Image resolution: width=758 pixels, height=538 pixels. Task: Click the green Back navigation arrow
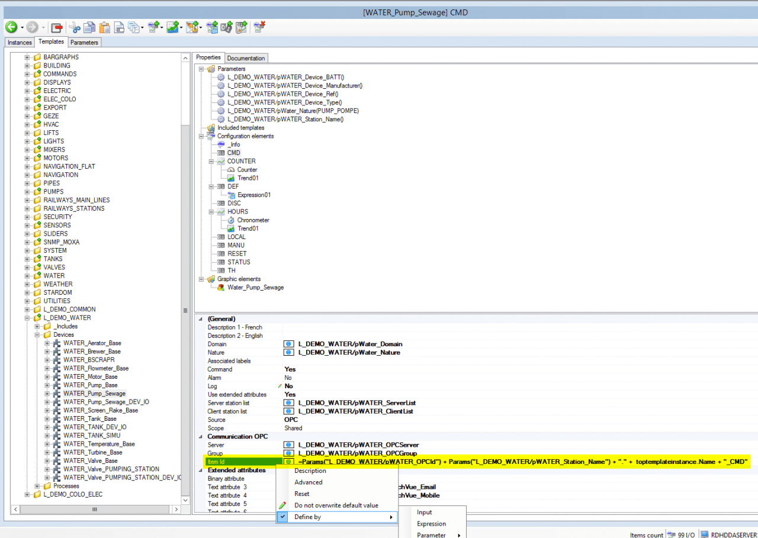click(x=11, y=27)
